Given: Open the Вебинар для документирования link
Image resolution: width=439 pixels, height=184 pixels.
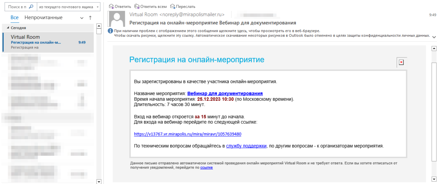Looking at the screenshot, I should [225, 93].
